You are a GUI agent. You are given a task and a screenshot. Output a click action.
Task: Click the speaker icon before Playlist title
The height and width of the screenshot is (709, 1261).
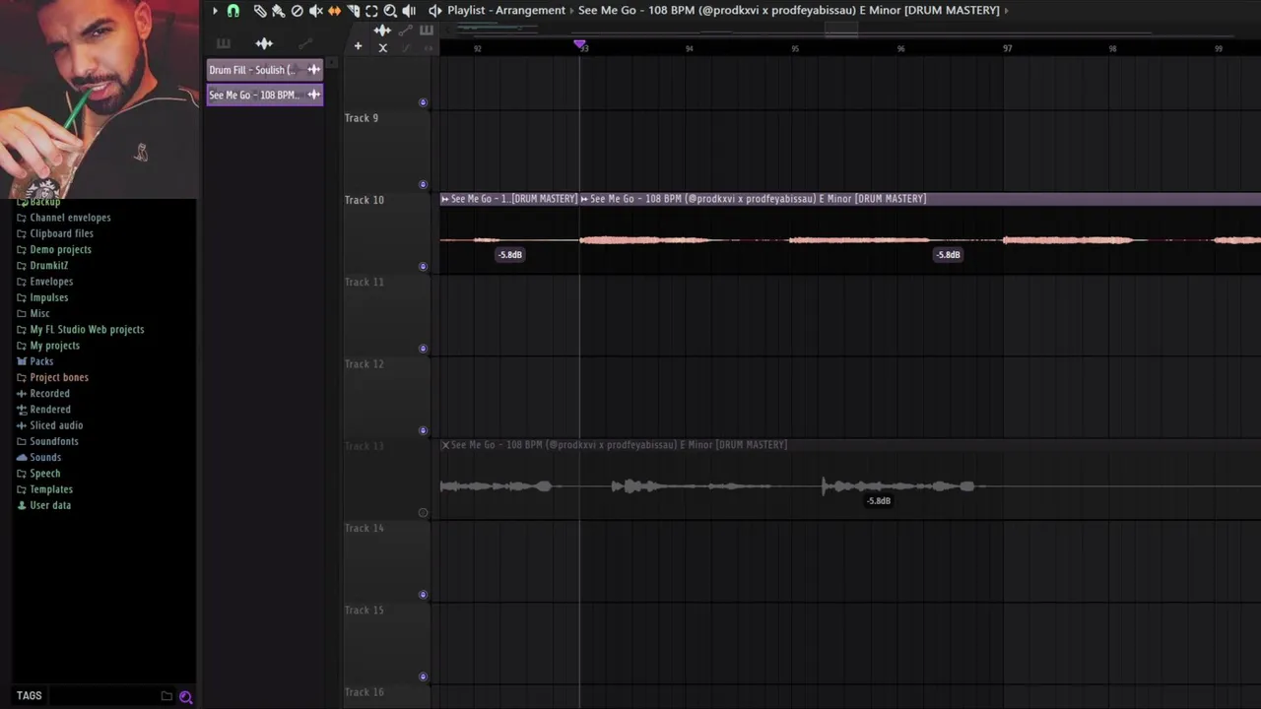click(434, 11)
